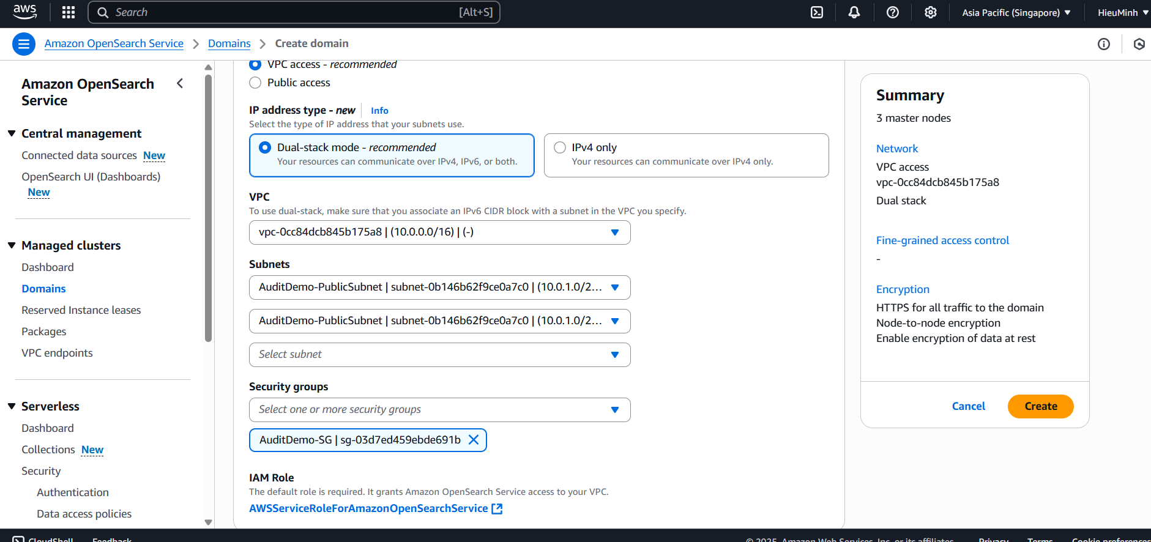
Task: Open Collections in the sidebar
Action: pyautogui.click(x=48, y=450)
